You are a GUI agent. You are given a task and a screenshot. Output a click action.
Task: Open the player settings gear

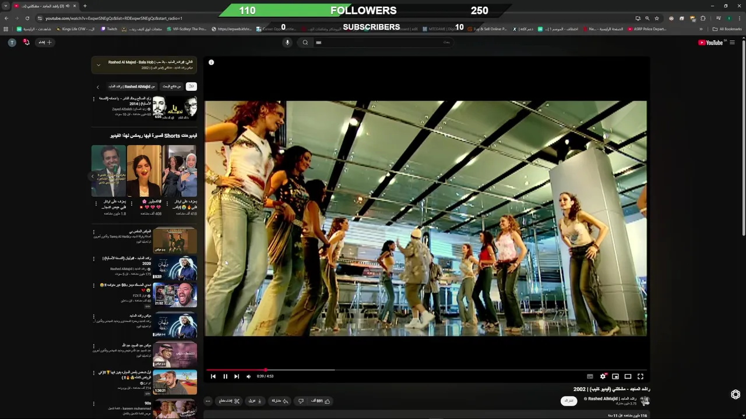(603, 377)
